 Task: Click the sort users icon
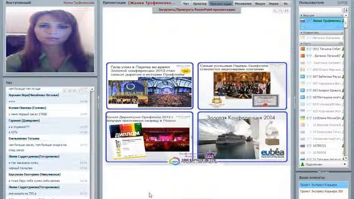coord(345,10)
